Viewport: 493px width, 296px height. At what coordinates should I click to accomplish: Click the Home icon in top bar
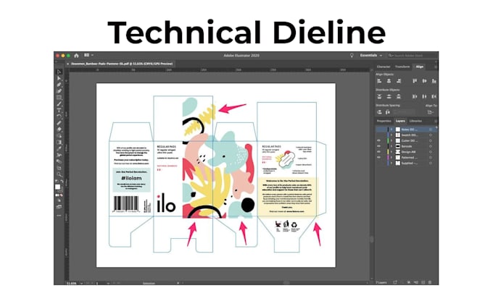[76, 56]
